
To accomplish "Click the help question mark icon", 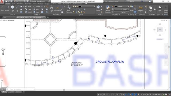I will 150,1.
